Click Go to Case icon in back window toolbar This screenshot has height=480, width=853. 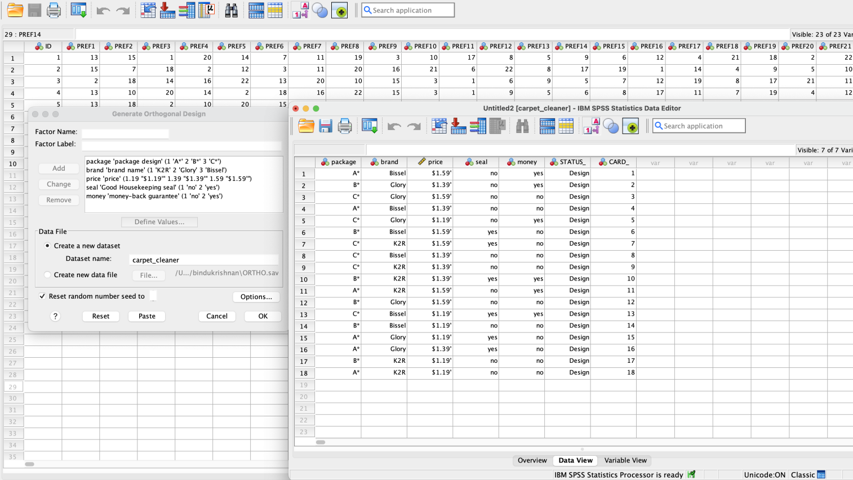click(x=148, y=10)
